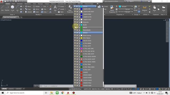Click the Fillet tool
This screenshot has height=95, width=170.
click(x=44, y=9)
